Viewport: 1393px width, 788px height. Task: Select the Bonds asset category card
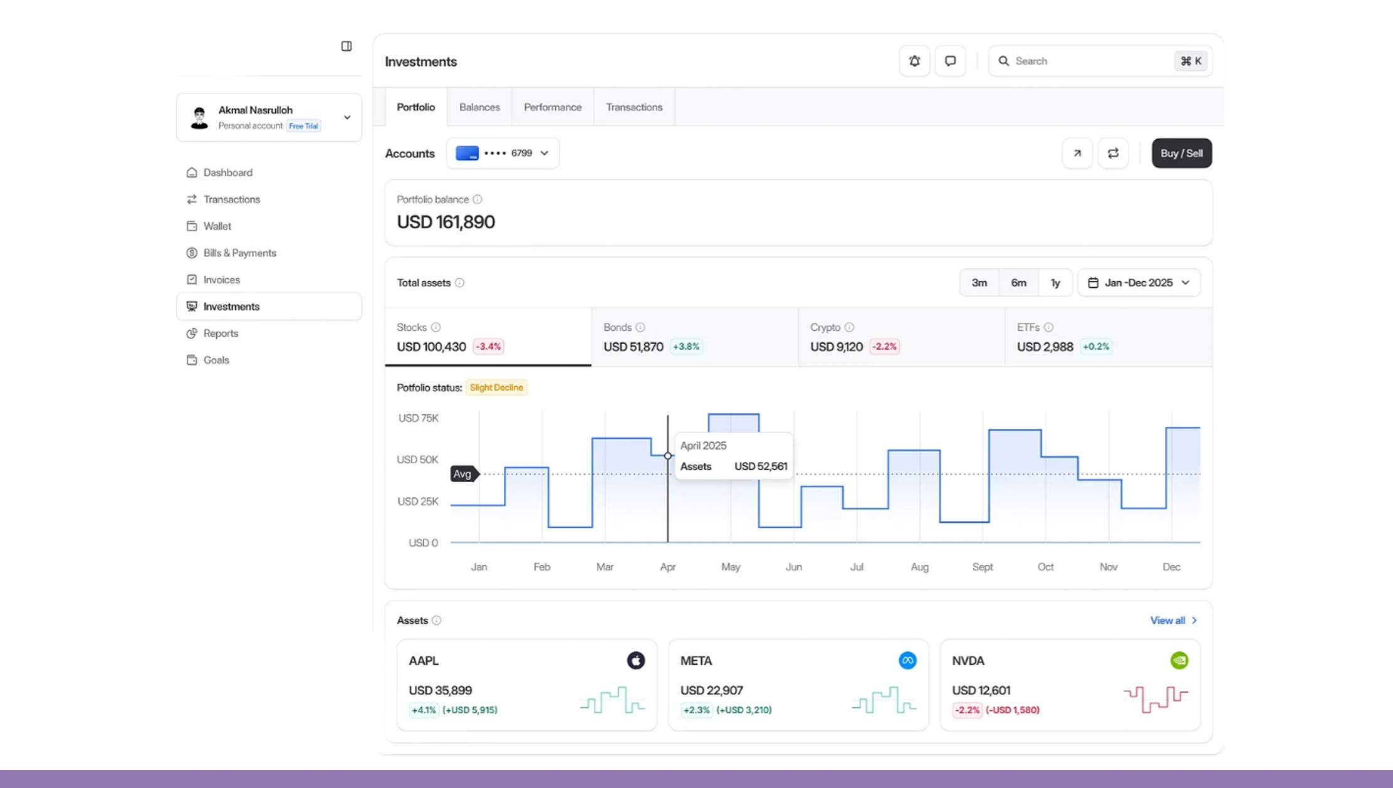(x=694, y=337)
